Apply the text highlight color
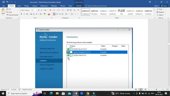 45,14
